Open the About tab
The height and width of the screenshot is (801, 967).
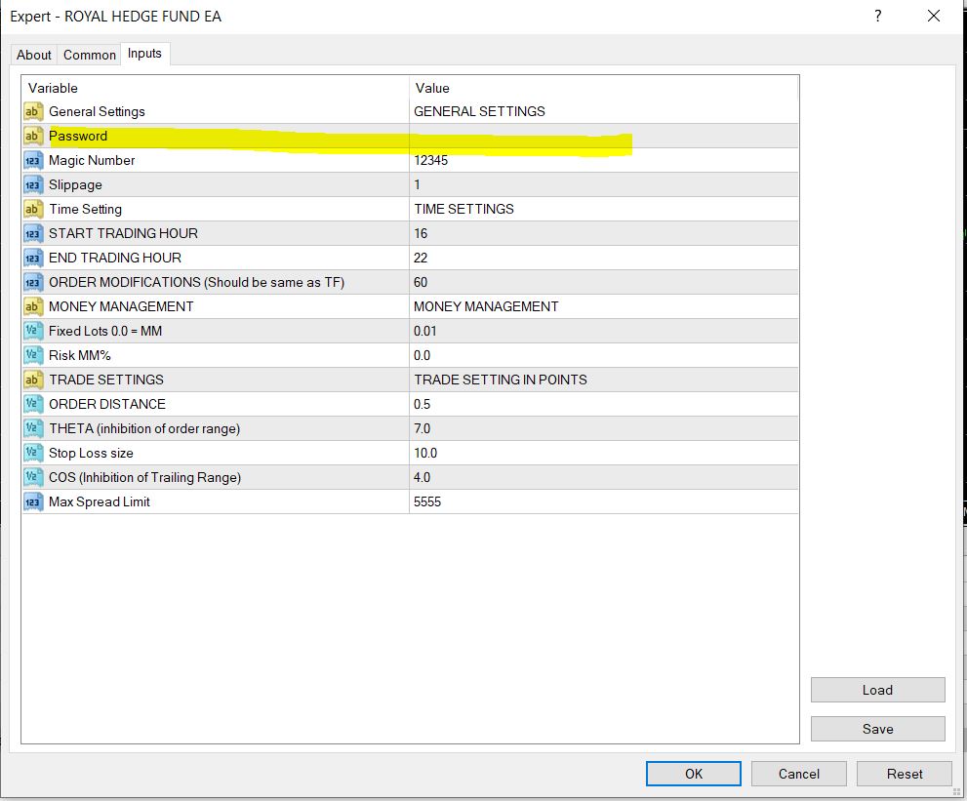[x=33, y=55]
